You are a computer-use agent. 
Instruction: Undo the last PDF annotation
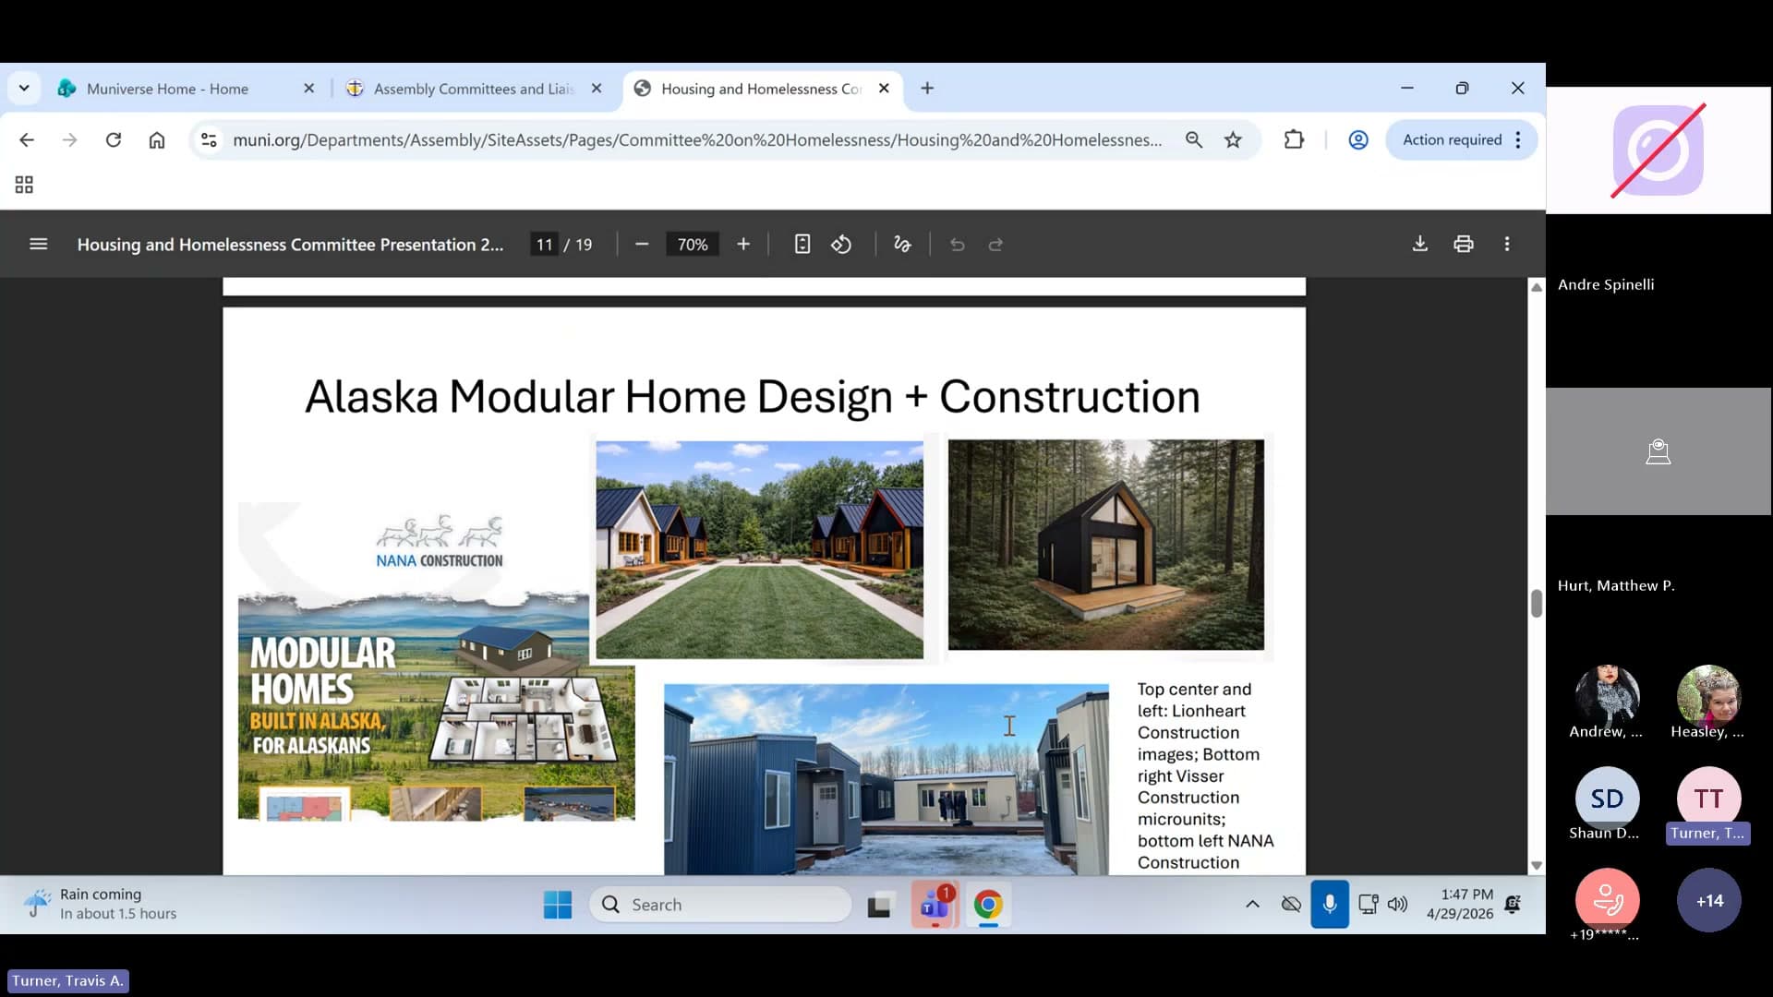[958, 245]
